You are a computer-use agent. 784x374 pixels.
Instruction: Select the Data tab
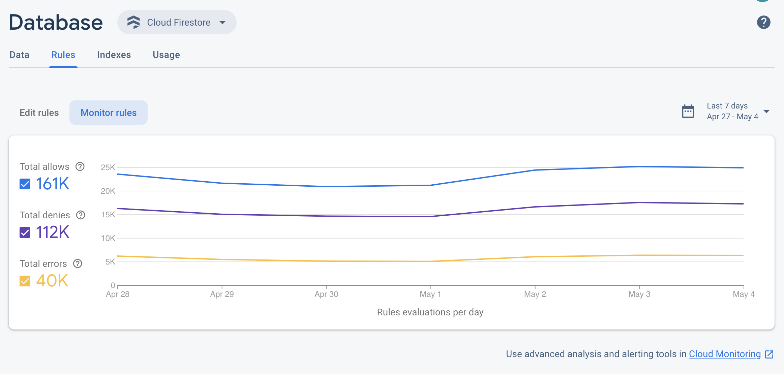[19, 54]
